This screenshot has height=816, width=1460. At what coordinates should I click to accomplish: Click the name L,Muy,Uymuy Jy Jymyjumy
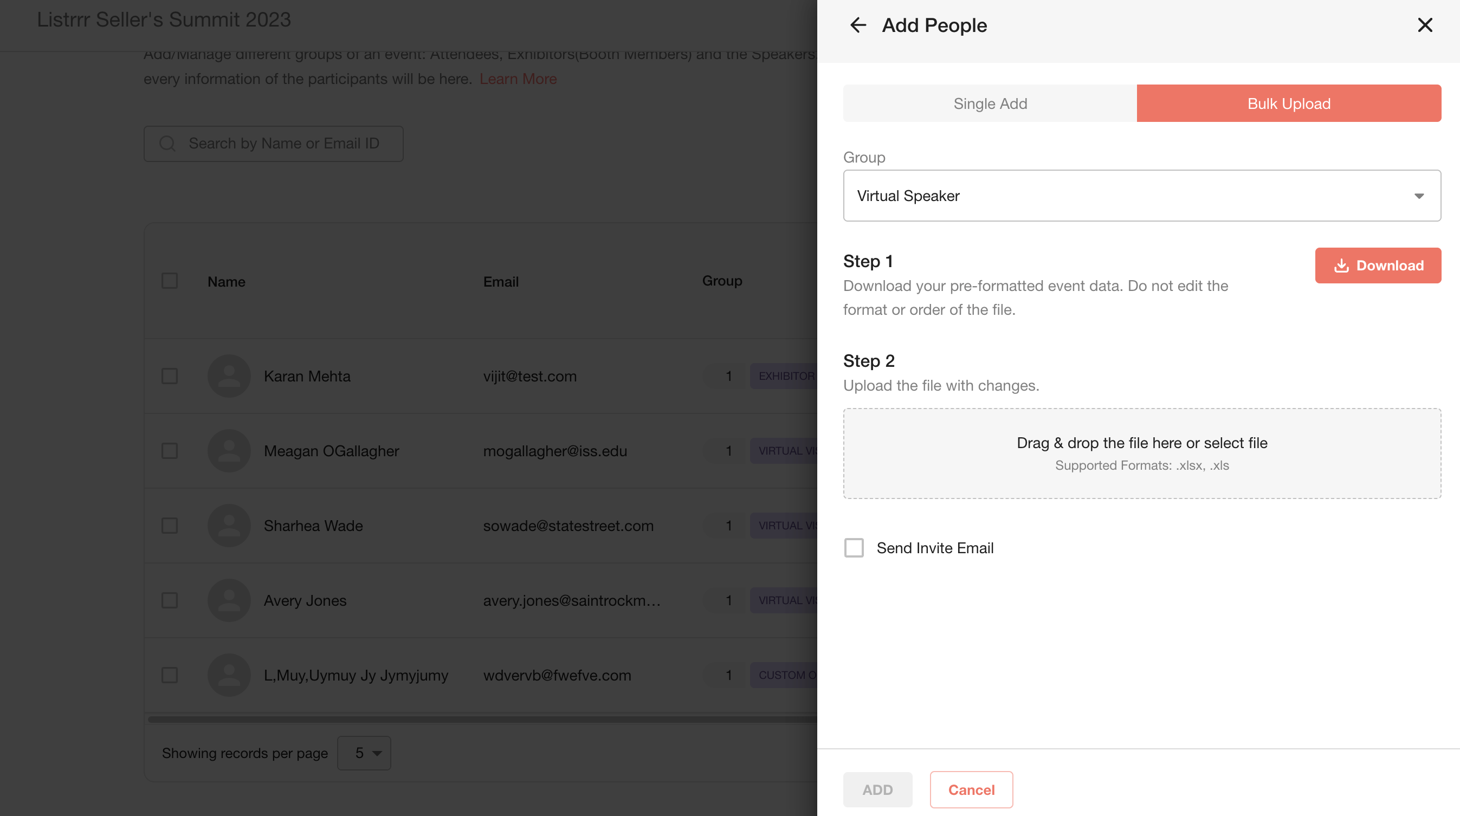(x=356, y=676)
